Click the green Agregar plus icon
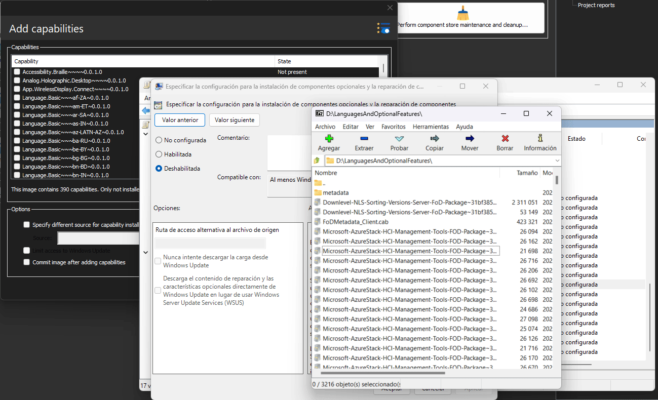Image resolution: width=658 pixels, height=400 pixels. (x=329, y=138)
